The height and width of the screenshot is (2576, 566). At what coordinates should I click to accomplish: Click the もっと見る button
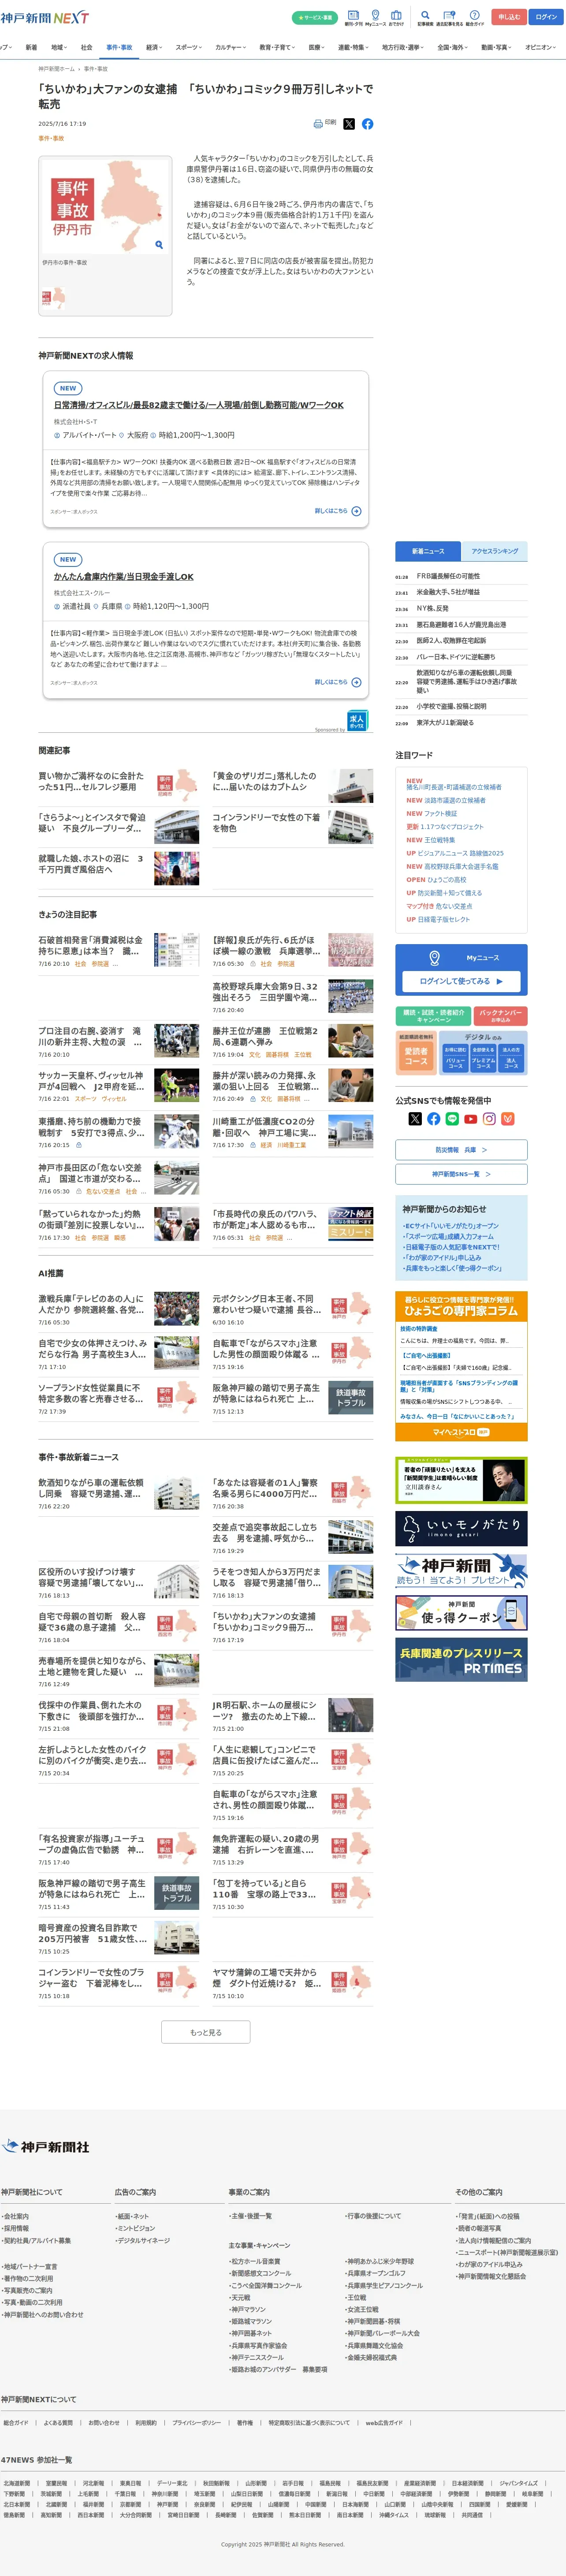206,2032
